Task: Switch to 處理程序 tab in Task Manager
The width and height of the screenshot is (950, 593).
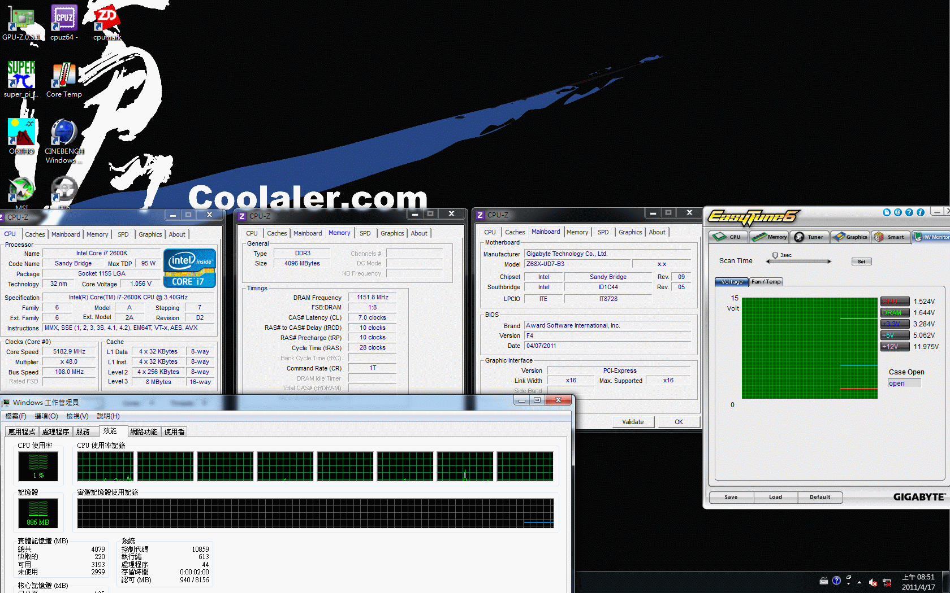Action: [x=55, y=432]
